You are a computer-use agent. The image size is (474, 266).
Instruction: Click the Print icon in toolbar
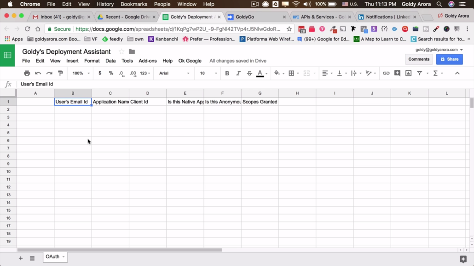point(27,73)
